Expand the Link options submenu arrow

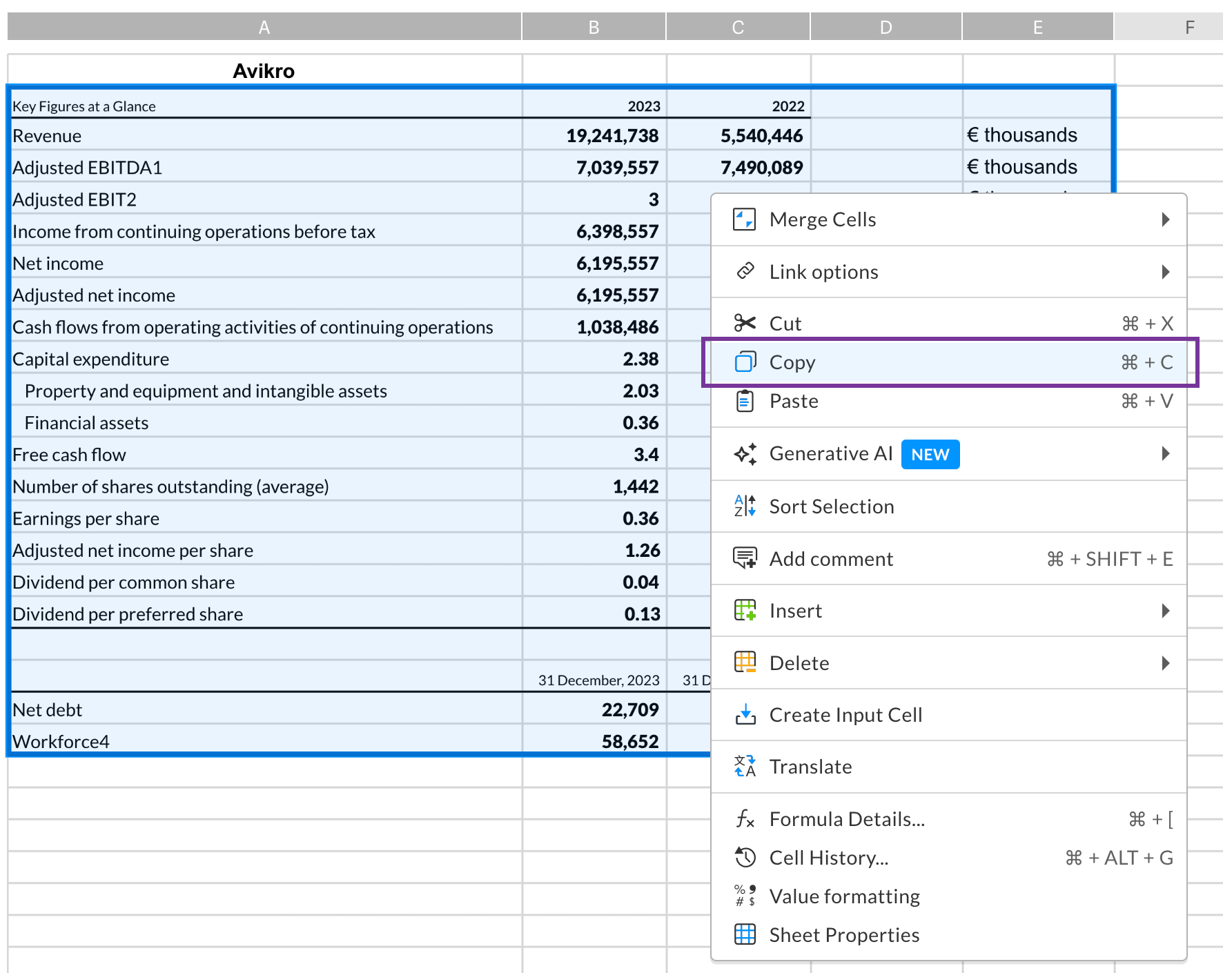(1165, 272)
